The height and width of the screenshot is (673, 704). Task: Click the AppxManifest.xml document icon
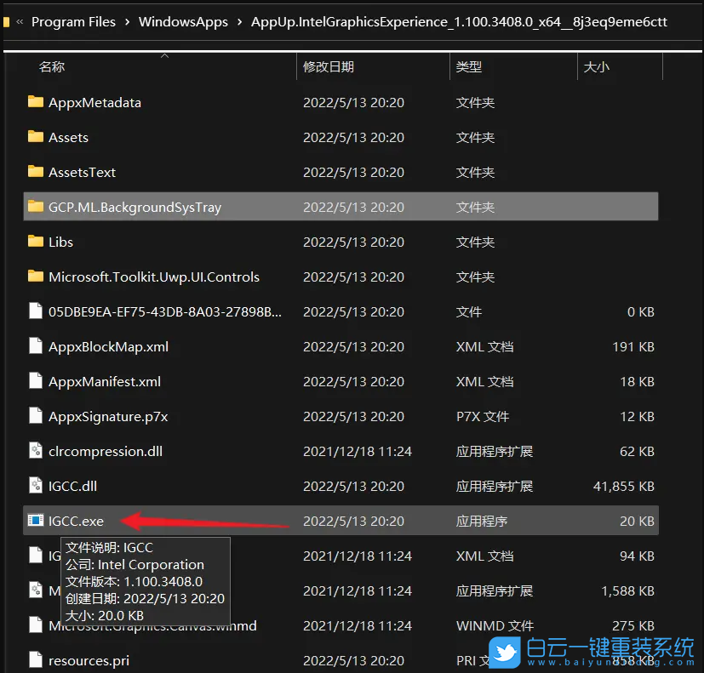(35, 381)
